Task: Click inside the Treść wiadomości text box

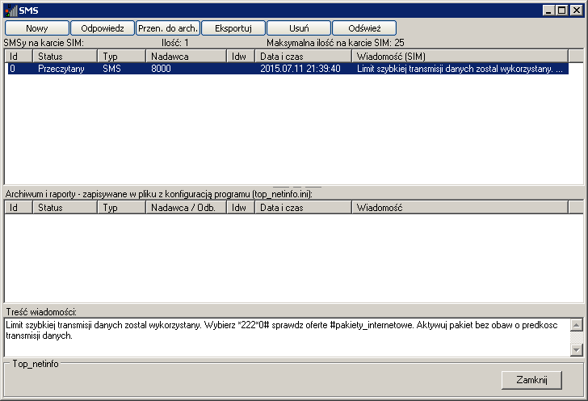Action: pos(287,336)
